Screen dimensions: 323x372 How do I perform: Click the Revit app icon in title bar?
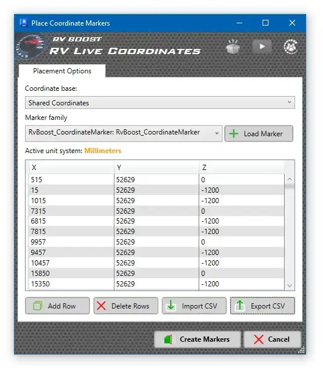click(23, 23)
